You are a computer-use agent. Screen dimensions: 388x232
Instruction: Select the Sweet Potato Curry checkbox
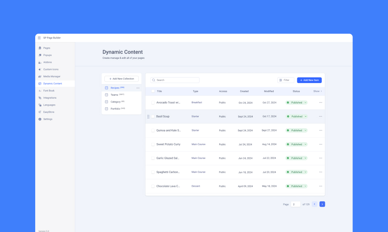click(153, 144)
